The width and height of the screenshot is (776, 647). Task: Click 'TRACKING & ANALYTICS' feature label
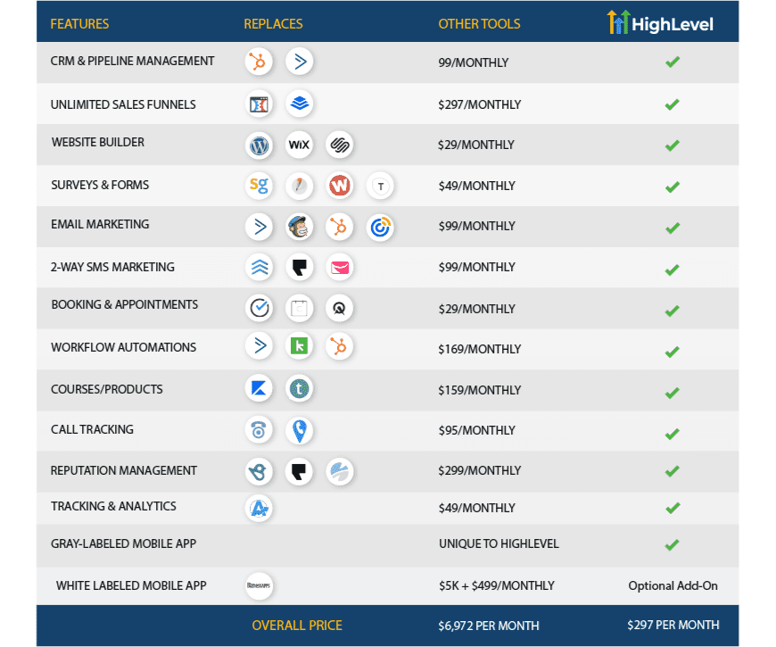coord(113,506)
